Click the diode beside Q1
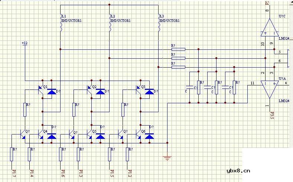This screenshot has height=182, width=293. tap(52, 91)
